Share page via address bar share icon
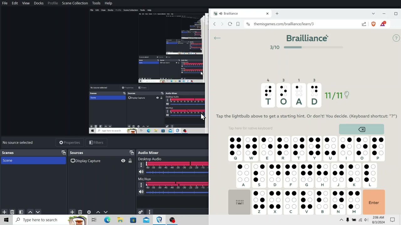 pos(364,24)
